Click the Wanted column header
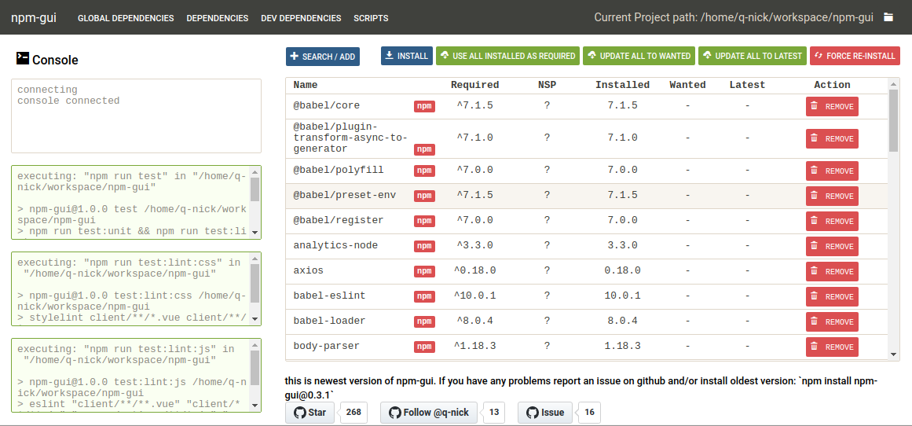Screen dimensions: 912x426 pyautogui.click(x=687, y=85)
